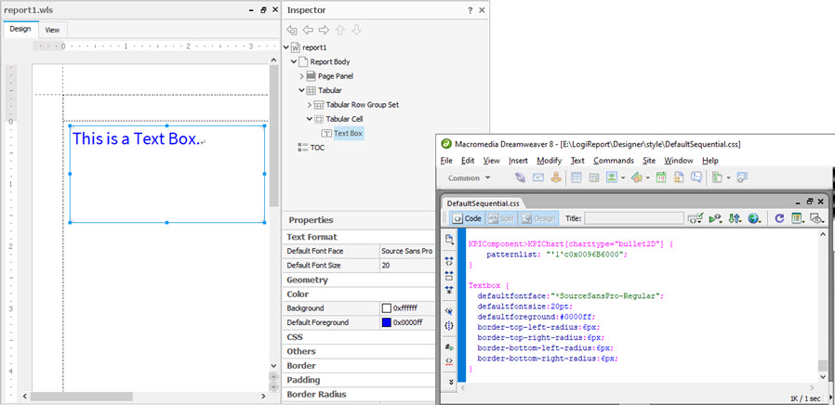835x405 pixels.
Task: Click the Media icon in Insert bar
Action: 636,177
